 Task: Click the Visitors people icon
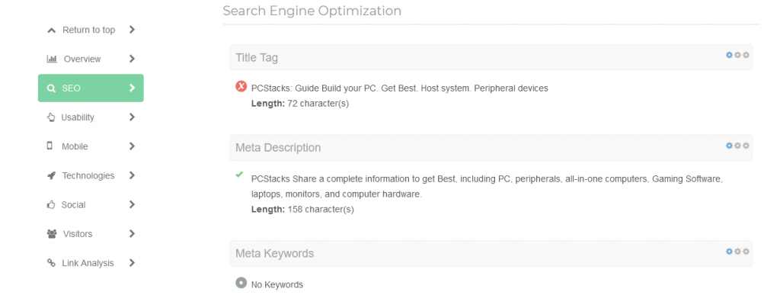[52, 234]
